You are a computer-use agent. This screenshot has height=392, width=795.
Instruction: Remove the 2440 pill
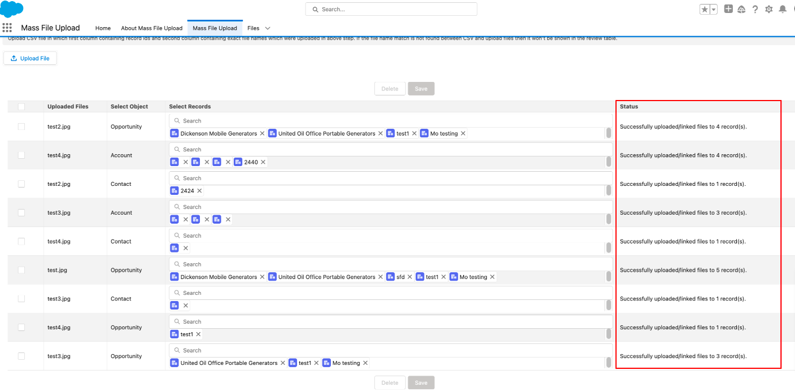pyautogui.click(x=263, y=162)
